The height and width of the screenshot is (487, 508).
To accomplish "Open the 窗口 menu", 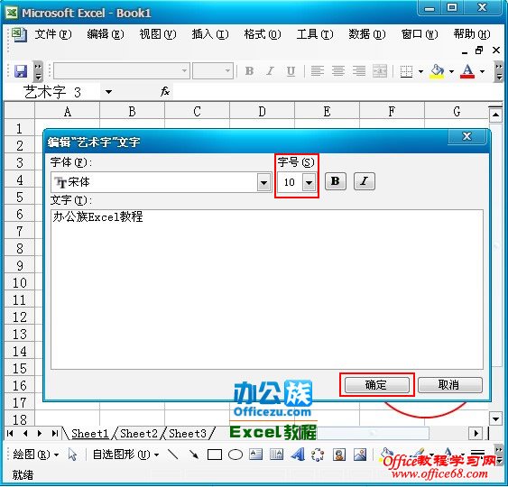I will click(420, 34).
